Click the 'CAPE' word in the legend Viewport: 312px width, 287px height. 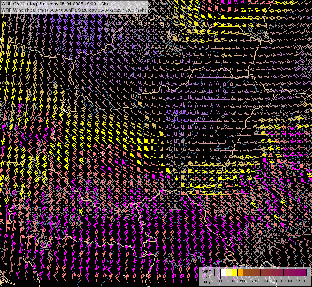[207, 277]
